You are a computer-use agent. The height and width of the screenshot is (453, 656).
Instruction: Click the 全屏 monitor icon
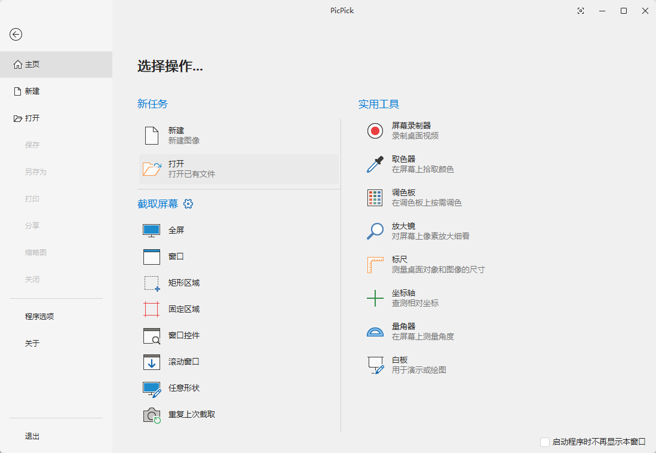pyautogui.click(x=151, y=230)
